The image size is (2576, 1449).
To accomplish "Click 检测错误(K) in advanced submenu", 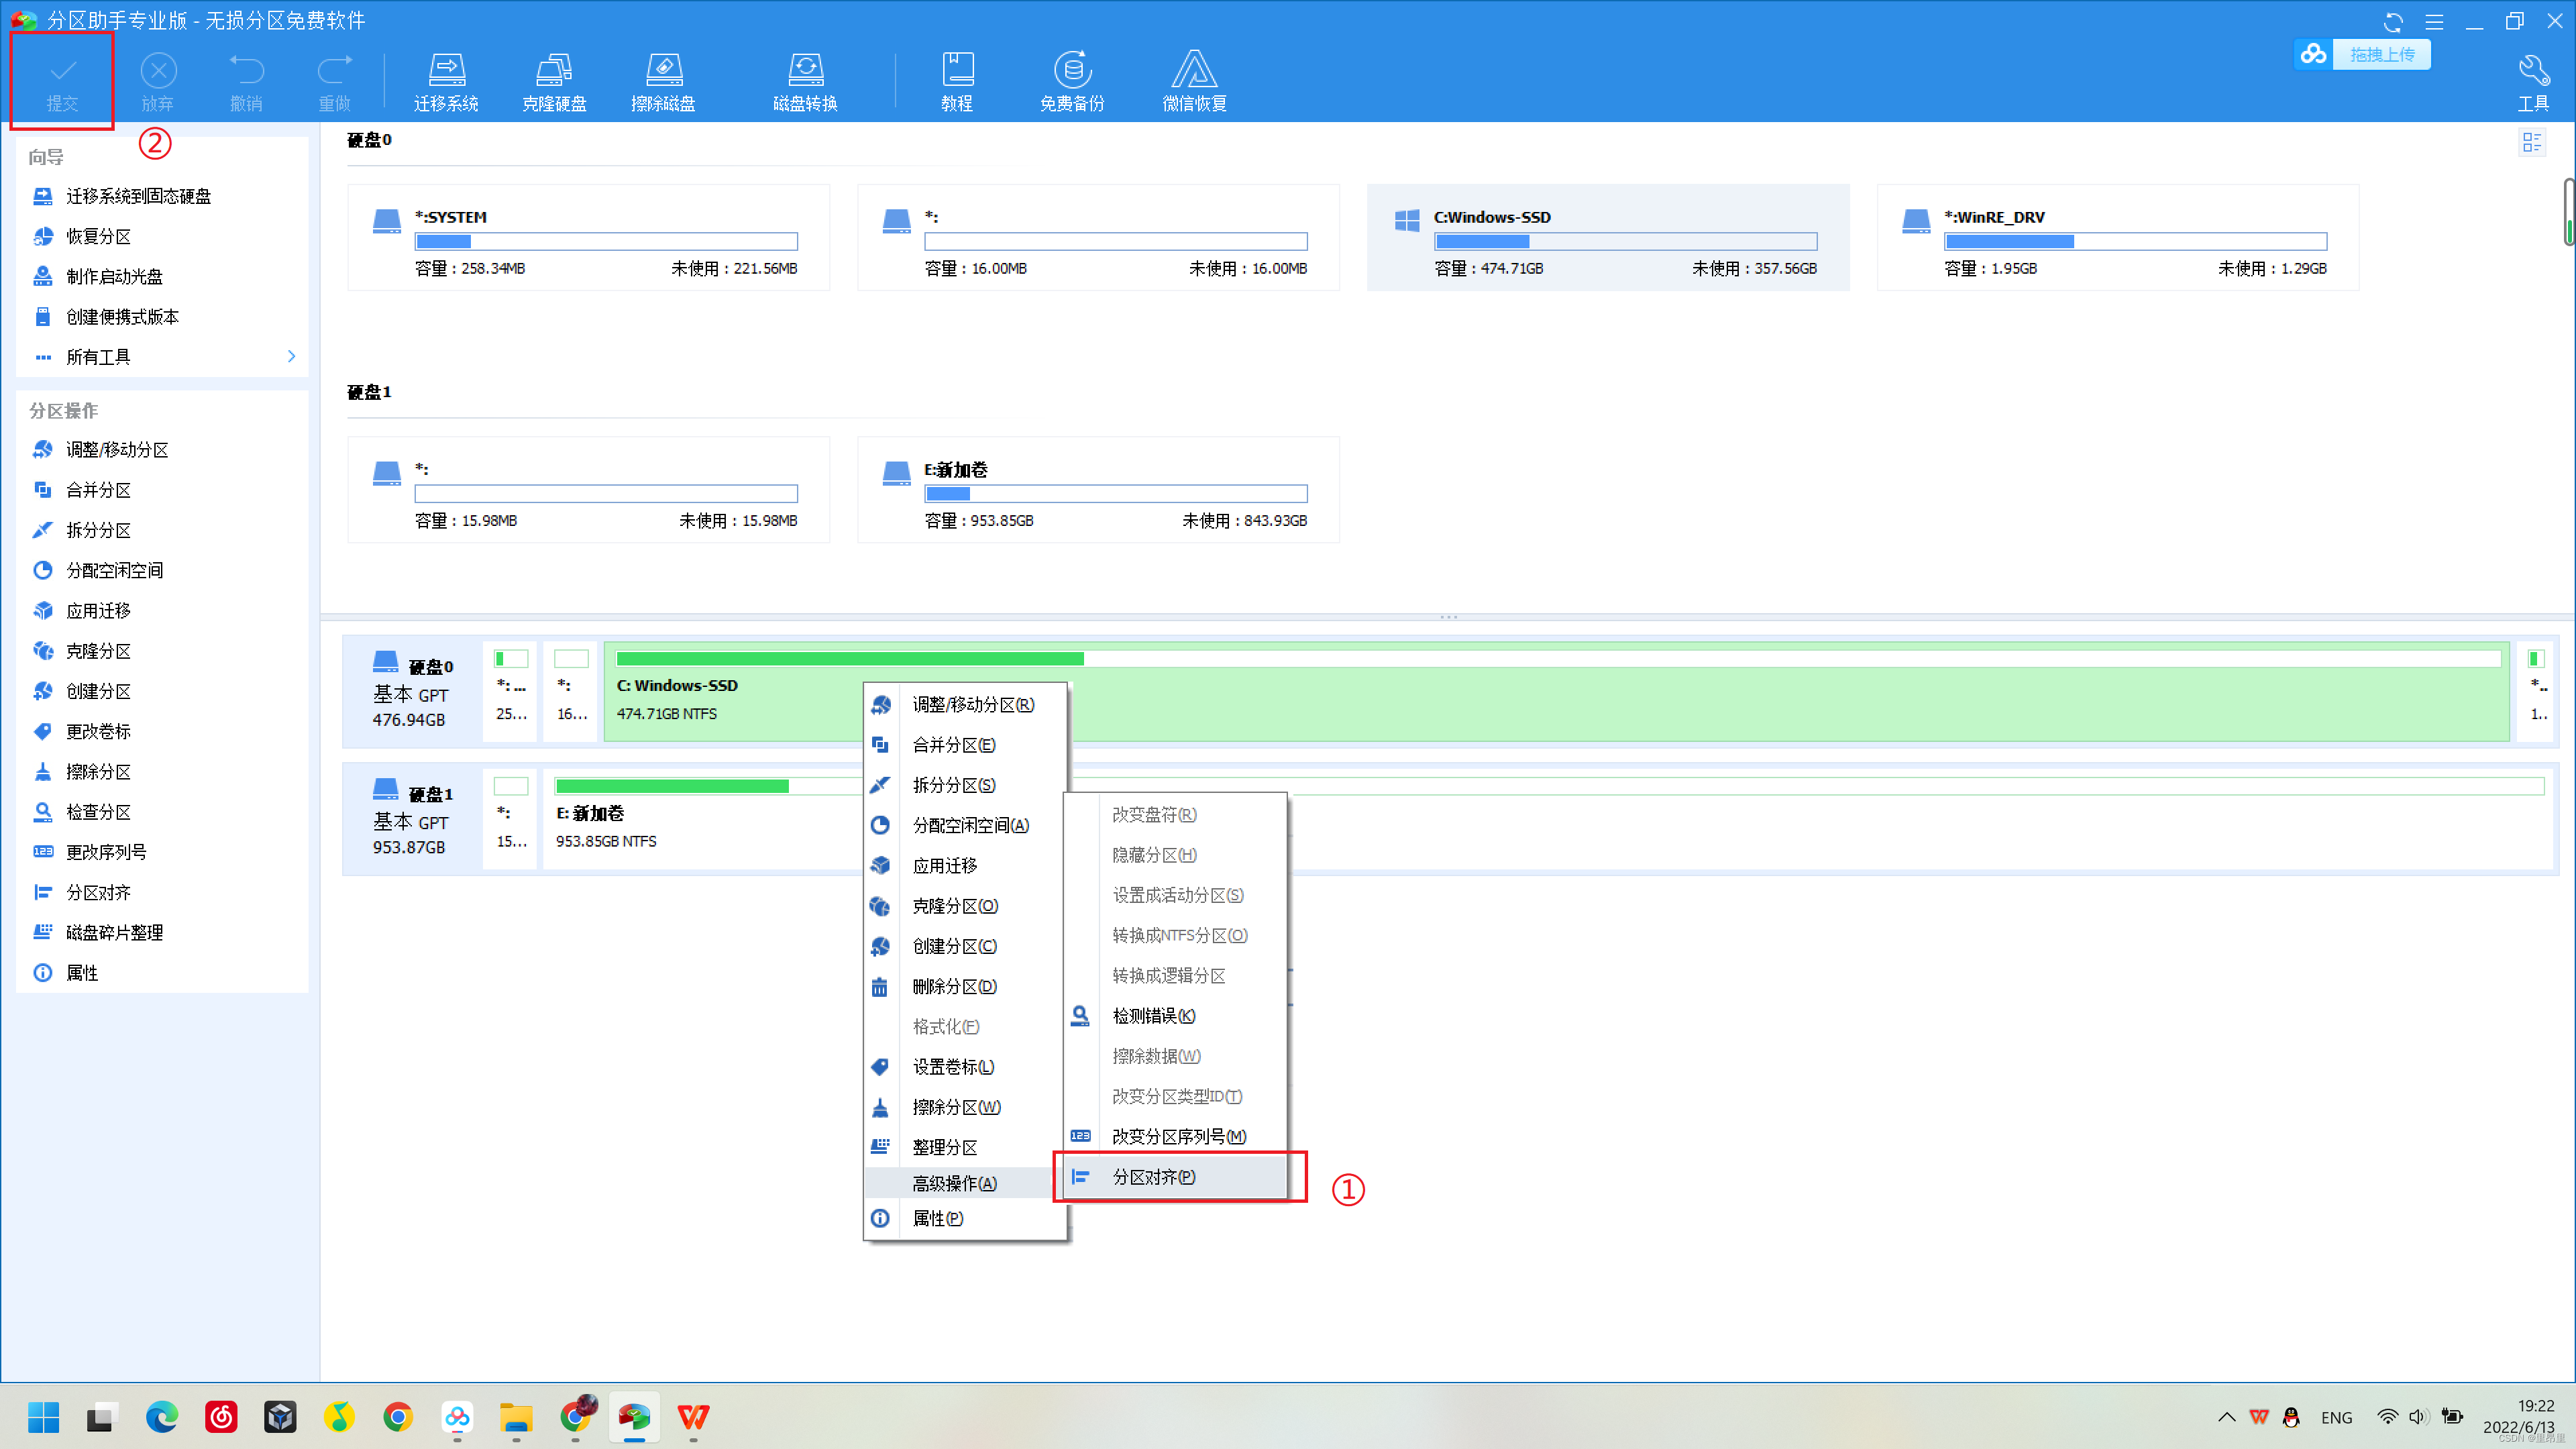I will pos(1153,1016).
